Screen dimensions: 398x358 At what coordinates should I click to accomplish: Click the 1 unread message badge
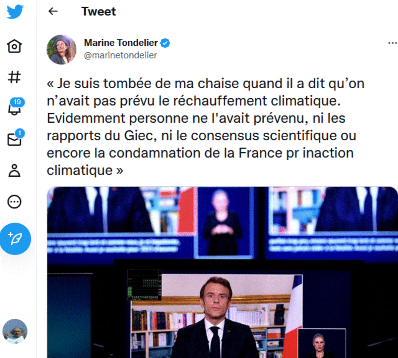click(x=20, y=133)
